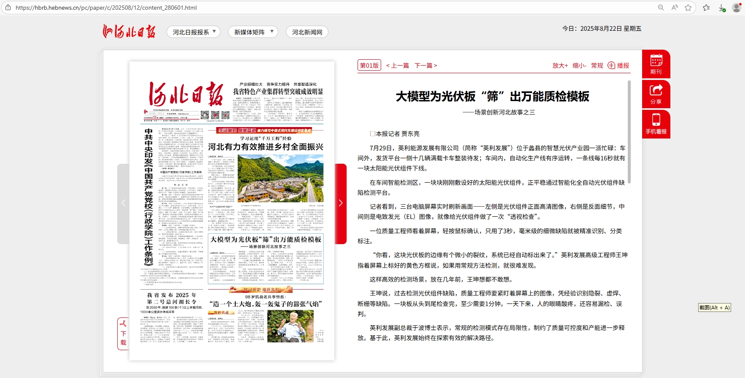
Task: Expand the 新媒体矩阵 dropdown
Action: [x=253, y=32]
